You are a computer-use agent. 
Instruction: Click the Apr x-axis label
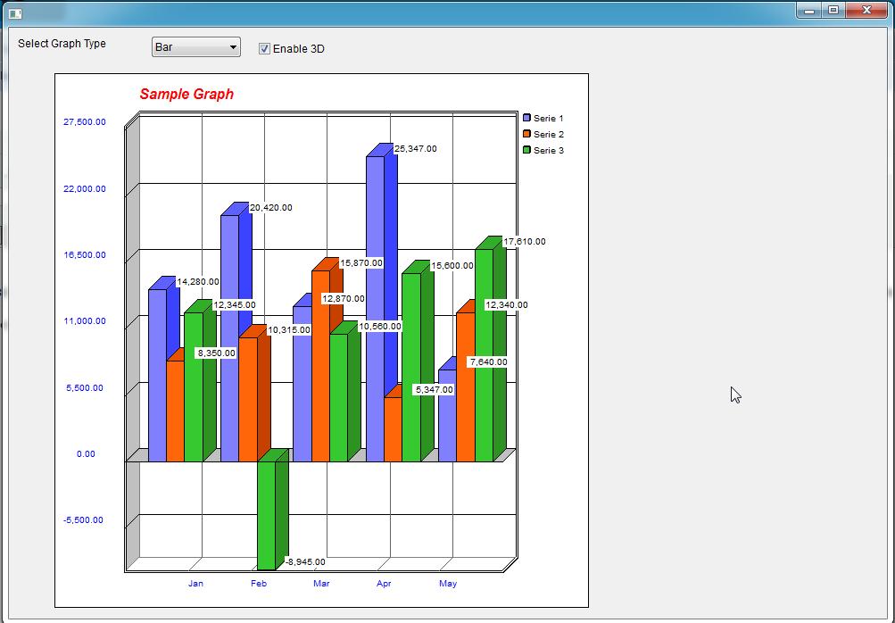[384, 584]
